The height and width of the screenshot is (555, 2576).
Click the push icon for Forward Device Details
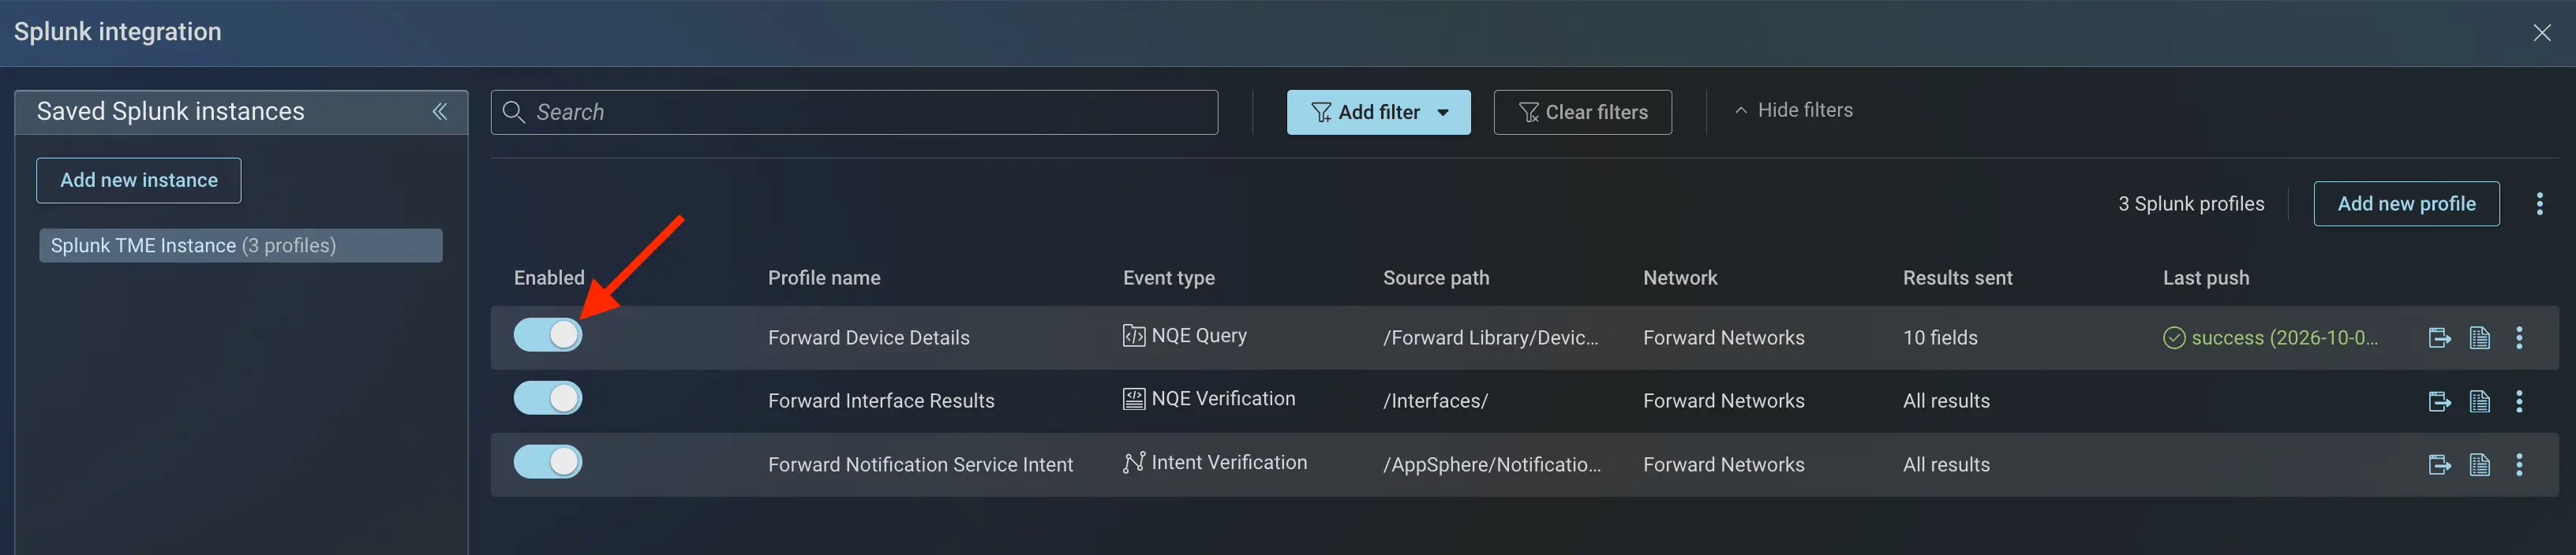pyautogui.click(x=2439, y=337)
